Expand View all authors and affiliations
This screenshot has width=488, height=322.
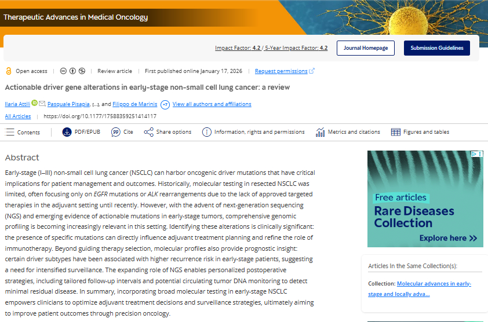[x=212, y=104]
